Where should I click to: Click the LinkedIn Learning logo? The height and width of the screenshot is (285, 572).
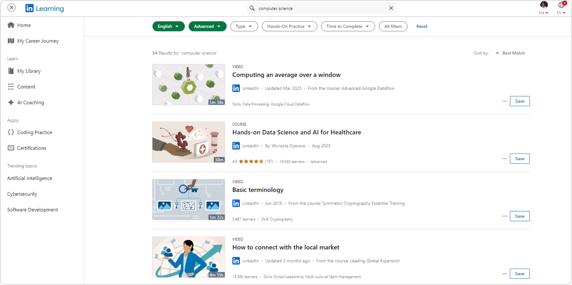(x=45, y=8)
